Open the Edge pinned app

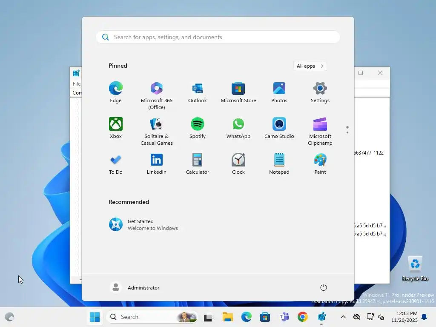click(x=116, y=92)
